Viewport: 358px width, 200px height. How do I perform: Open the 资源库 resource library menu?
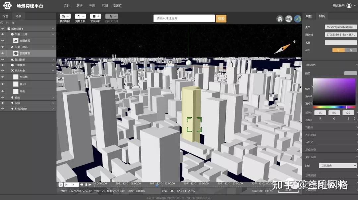[117, 6]
